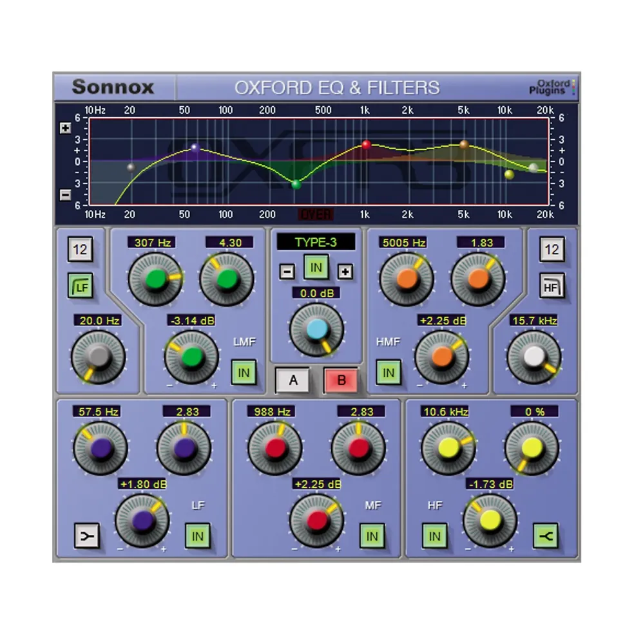The width and height of the screenshot is (634, 634).
Task: Select the red MF node on graph
Action: [x=367, y=144]
